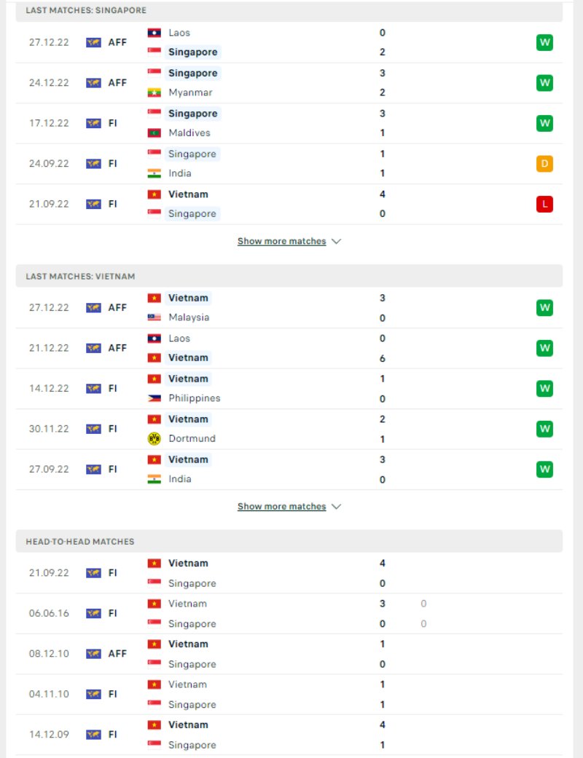583x758 pixels.
Task: Click the green W badge for Vietnam vs Dortmund
Action: pyautogui.click(x=544, y=429)
